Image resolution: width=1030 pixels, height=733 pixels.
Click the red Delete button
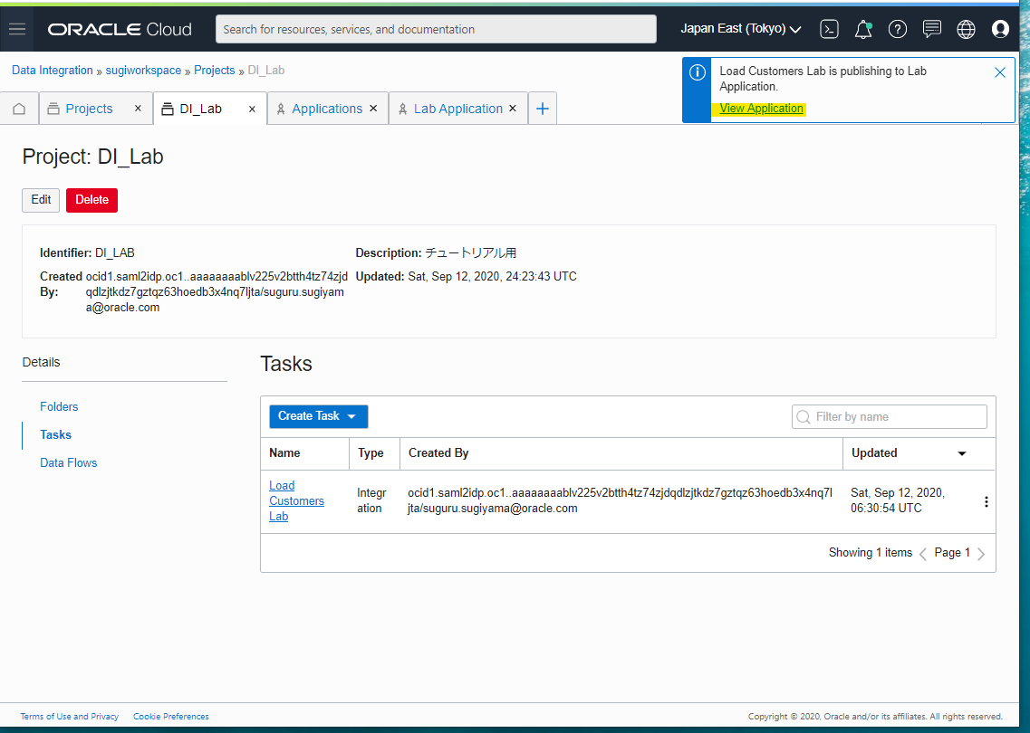click(92, 200)
